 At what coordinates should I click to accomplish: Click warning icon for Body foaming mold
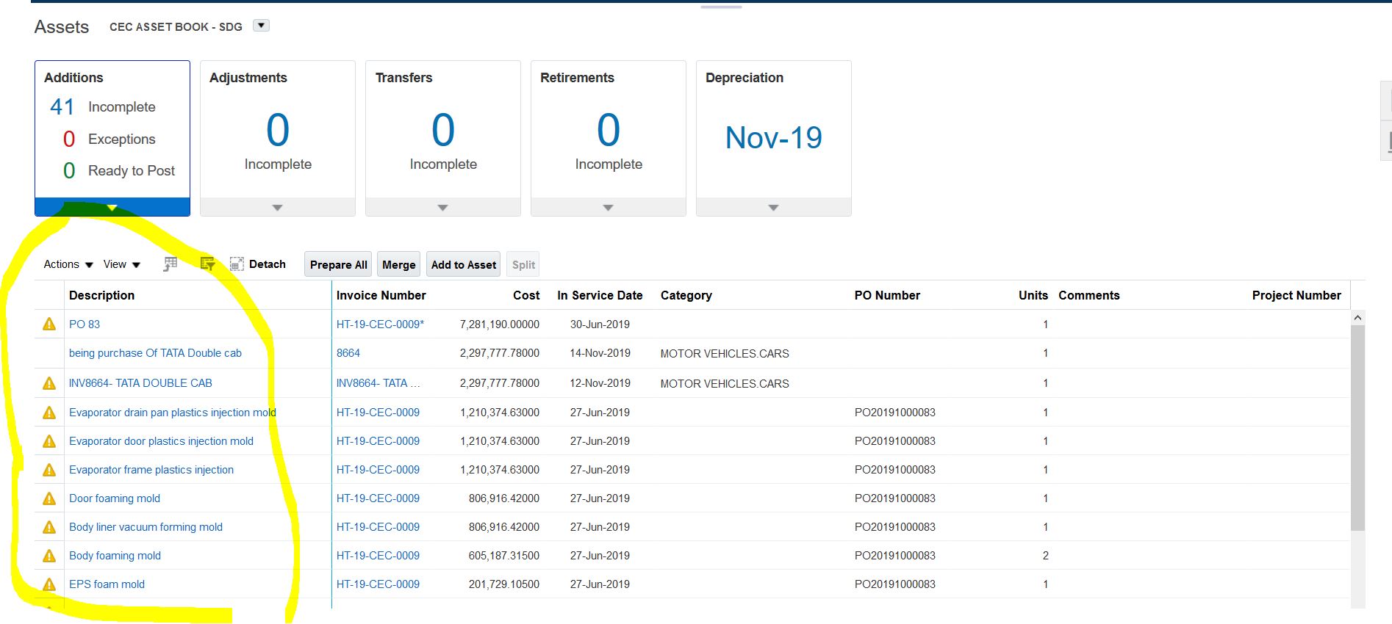(49, 556)
